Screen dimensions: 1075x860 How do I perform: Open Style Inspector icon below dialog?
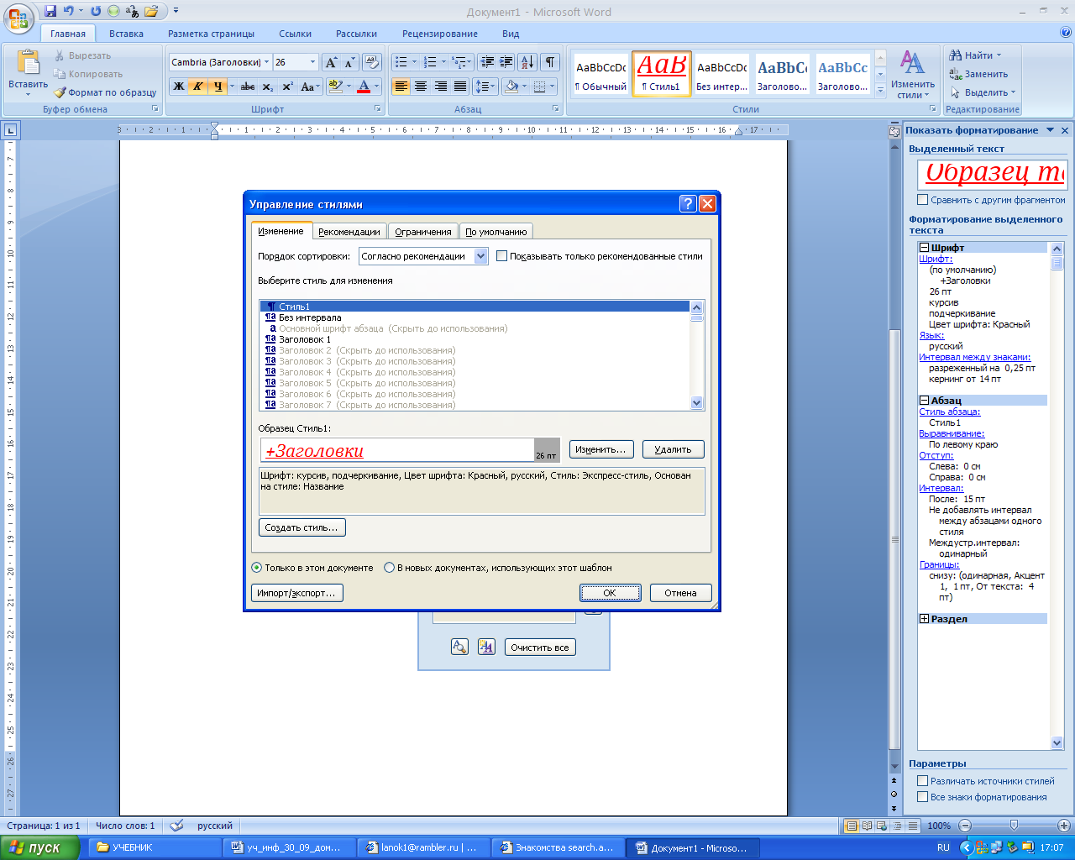pyautogui.click(x=459, y=647)
